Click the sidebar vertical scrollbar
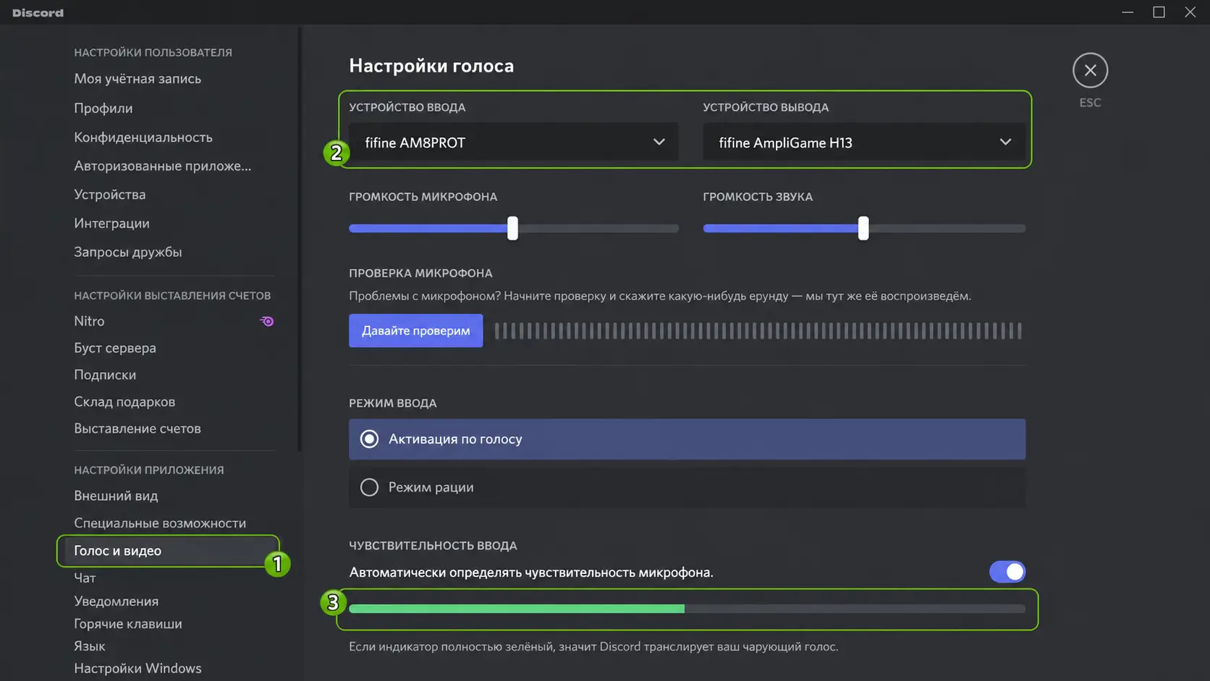The width and height of the screenshot is (1210, 681). point(300,239)
